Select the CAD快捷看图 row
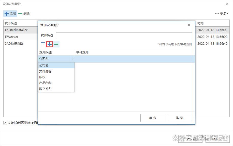The height and width of the screenshot is (146, 233). 21,44
